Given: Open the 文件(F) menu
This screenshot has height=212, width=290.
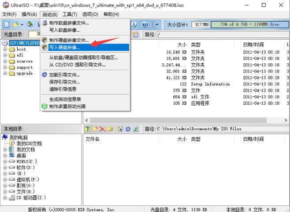Looking at the screenshot, I should [9, 15].
